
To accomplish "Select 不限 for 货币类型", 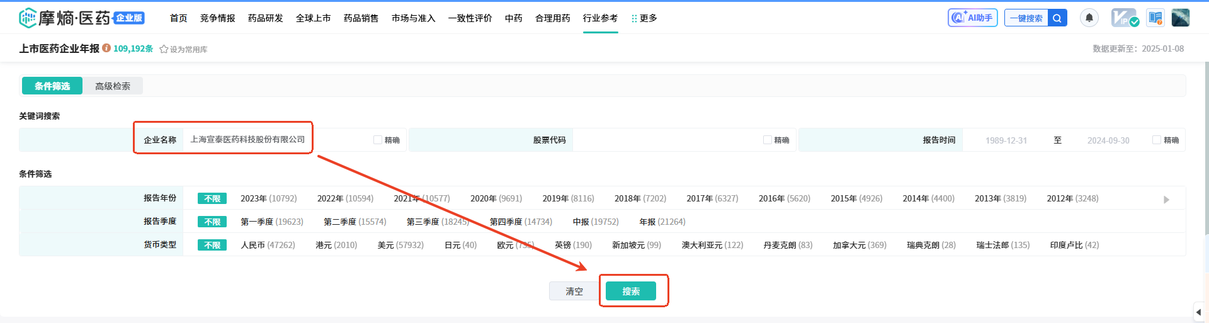I will point(212,245).
